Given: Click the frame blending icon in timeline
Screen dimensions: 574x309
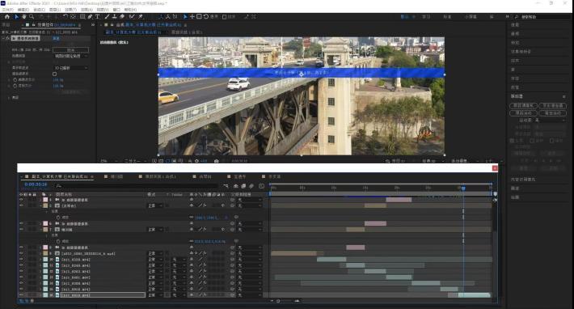Looking at the screenshot, I should [243, 186].
